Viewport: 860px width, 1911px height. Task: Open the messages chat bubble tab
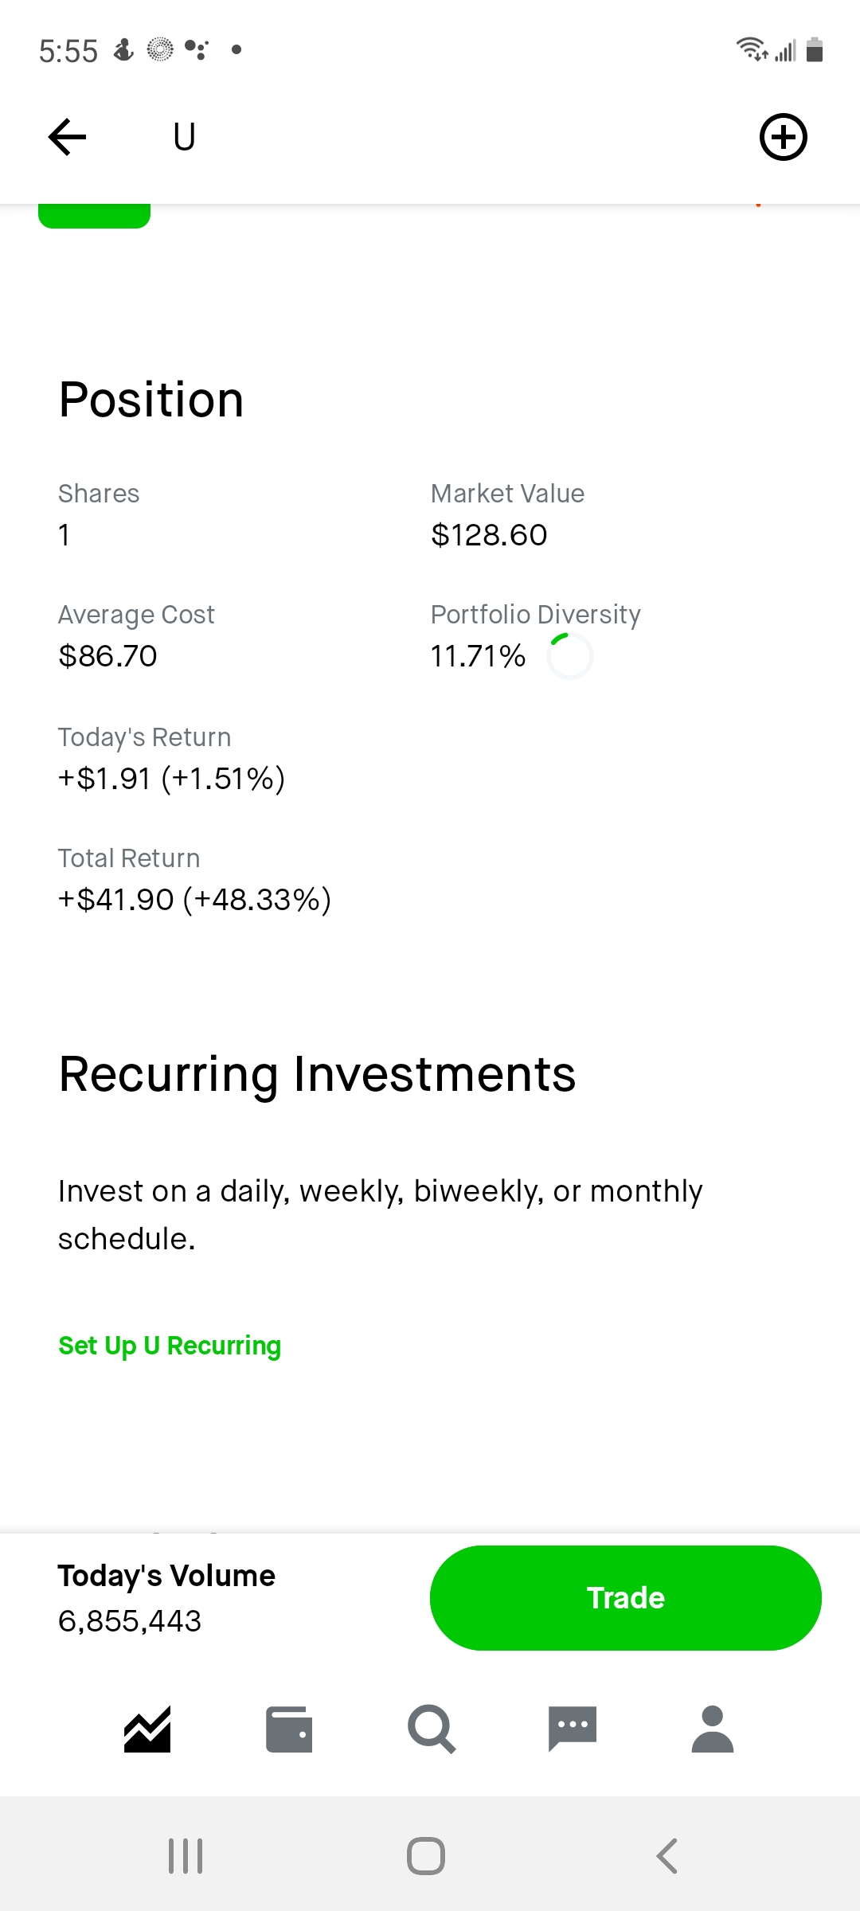[572, 1729]
